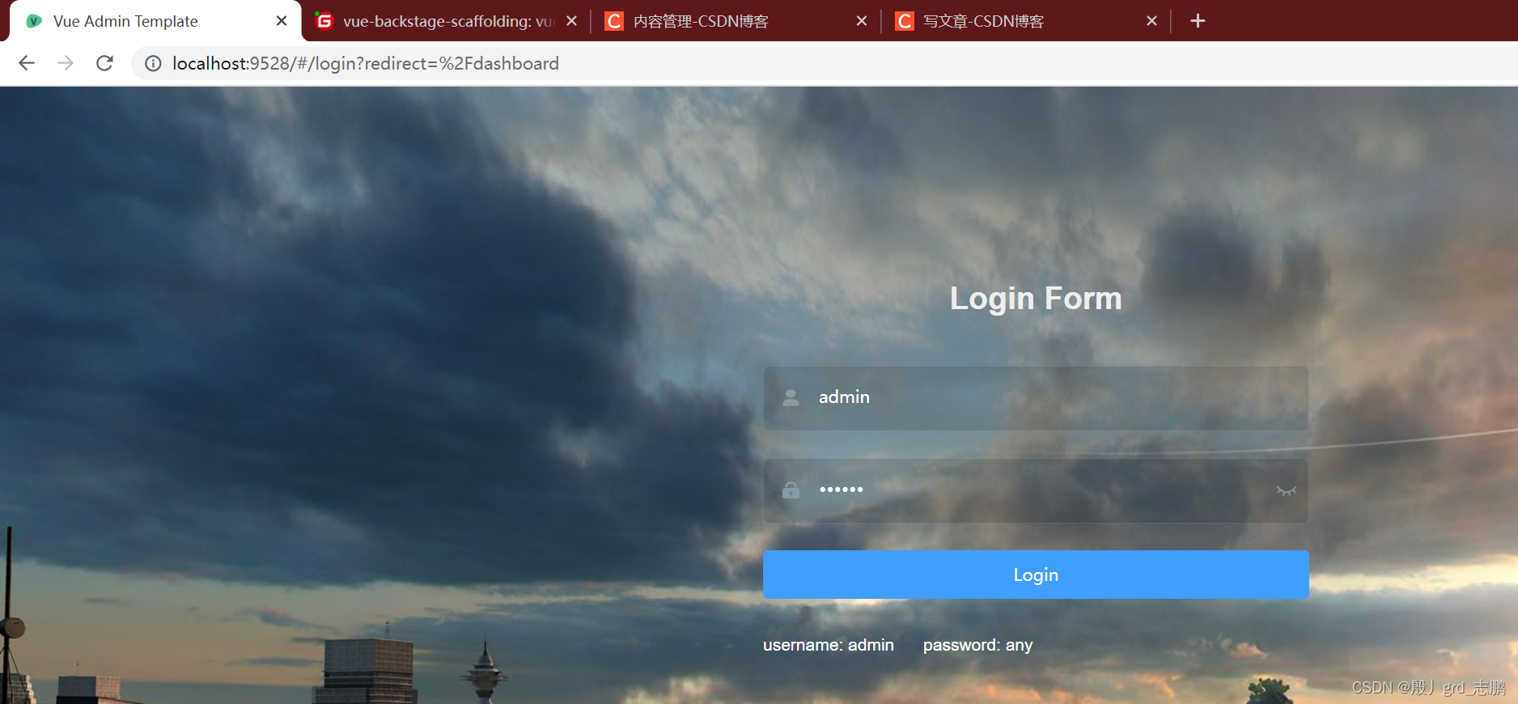Image resolution: width=1518 pixels, height=704 pixels.
Task: Click the Vue favicon on first tab
Action: [34, 21]
